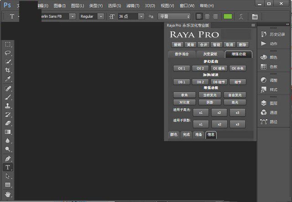
Task: Select the History Brush tool
Action: point(8,114)
